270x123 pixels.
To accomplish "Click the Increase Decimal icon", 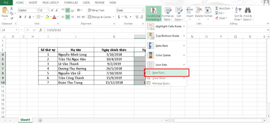I will [137, 17].
